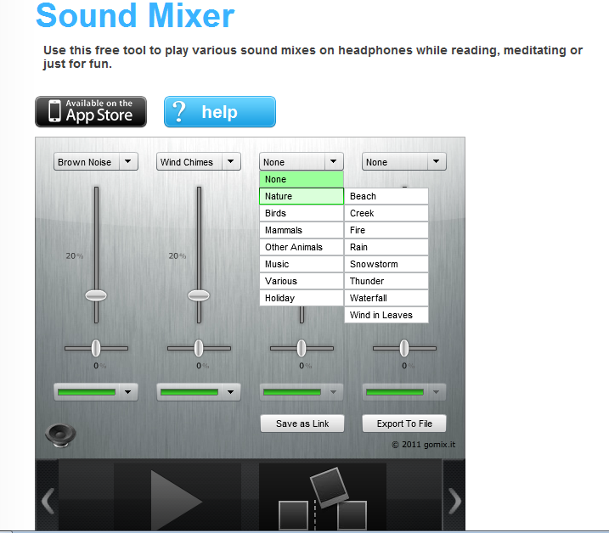Collapse the third channel None dropdown
This screenshot has height=533, width=609.
[x=302, y=161]
